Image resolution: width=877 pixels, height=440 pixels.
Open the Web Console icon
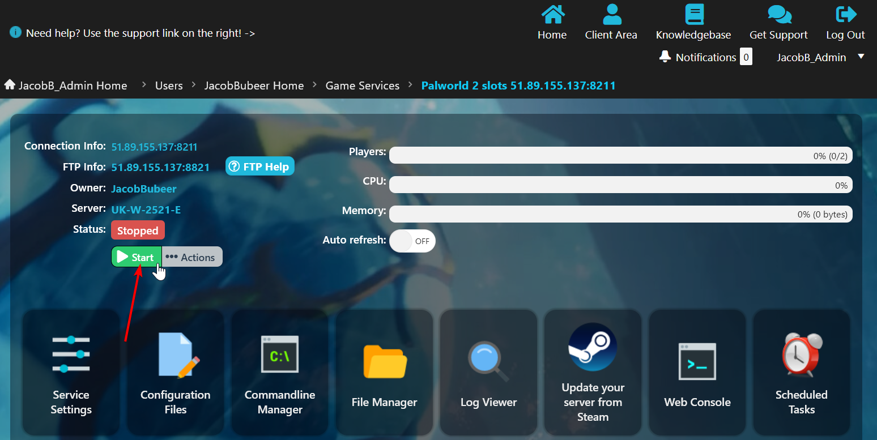[x=697, y=362]
